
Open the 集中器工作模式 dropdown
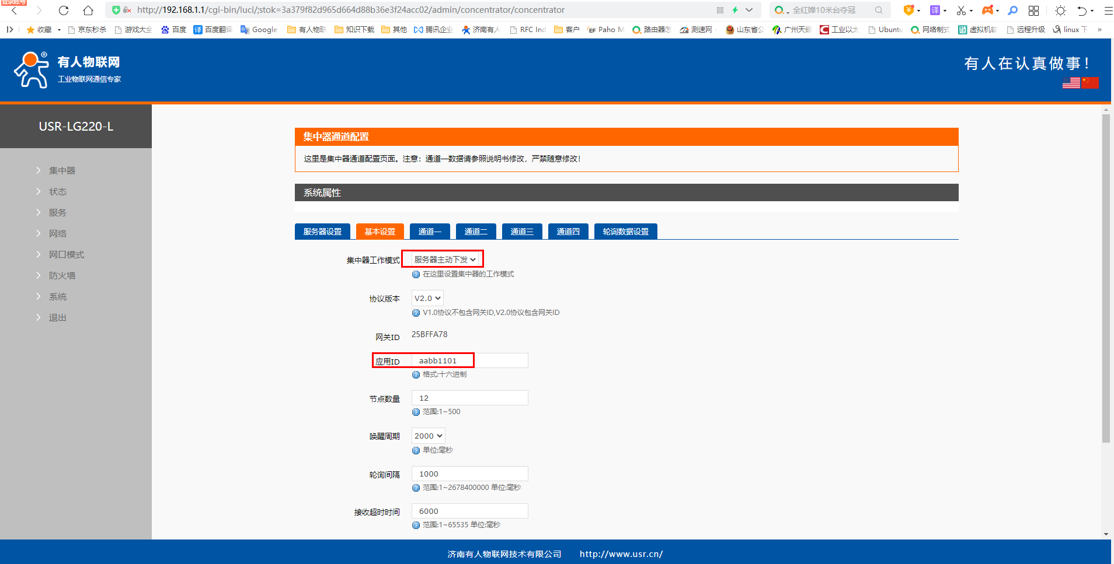pyautogui.click(x=445, y=260)
